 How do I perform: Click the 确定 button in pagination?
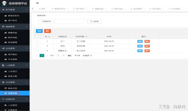(70, 56)
